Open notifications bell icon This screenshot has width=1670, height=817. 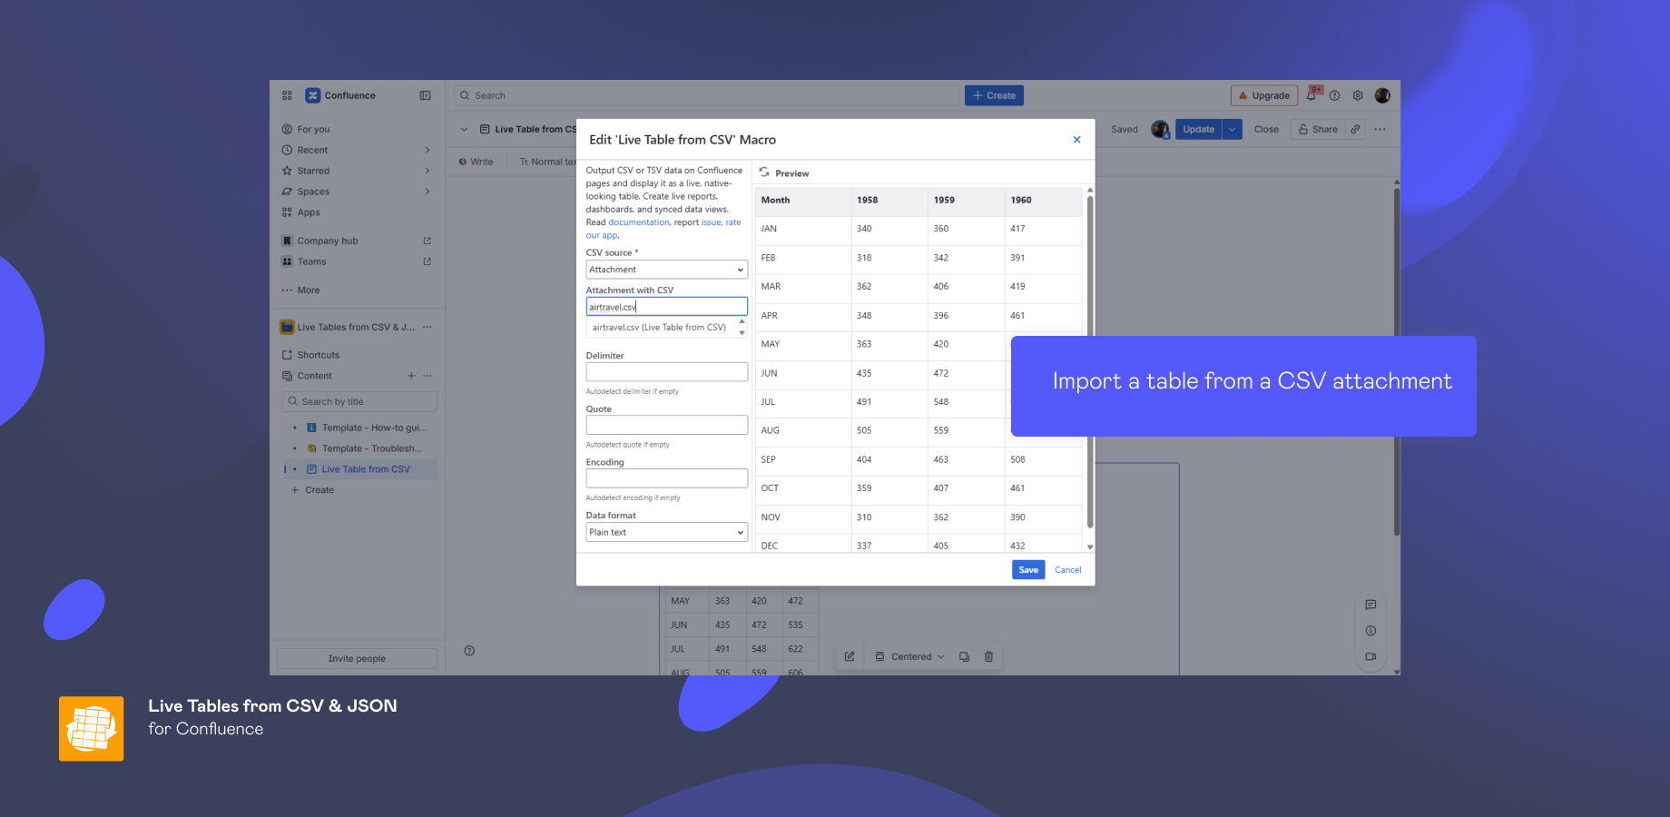point(1312,94)
